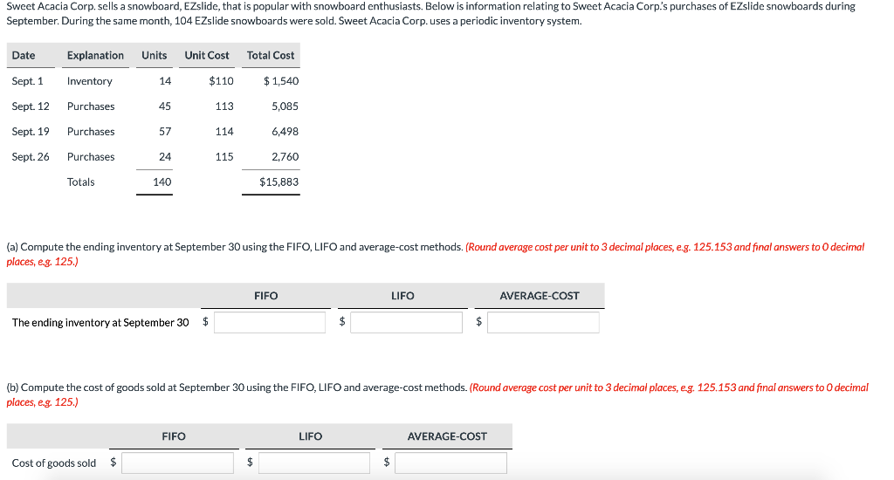The height and width of the screenshot is (480, 894).
Task: Click the 'Sept. 12' date cell
Action: tap(31, 106)
